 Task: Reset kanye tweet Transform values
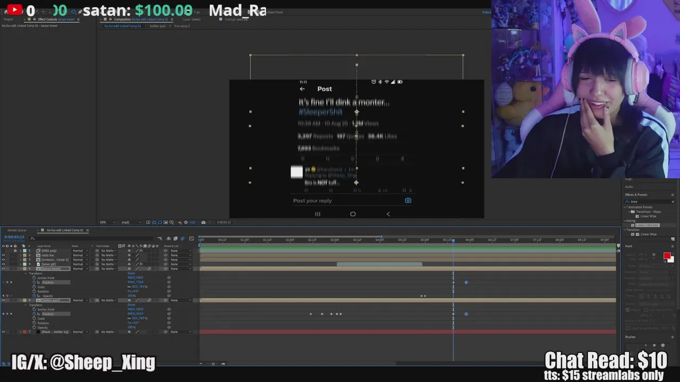pyautogui.click(x=131, y=273)
